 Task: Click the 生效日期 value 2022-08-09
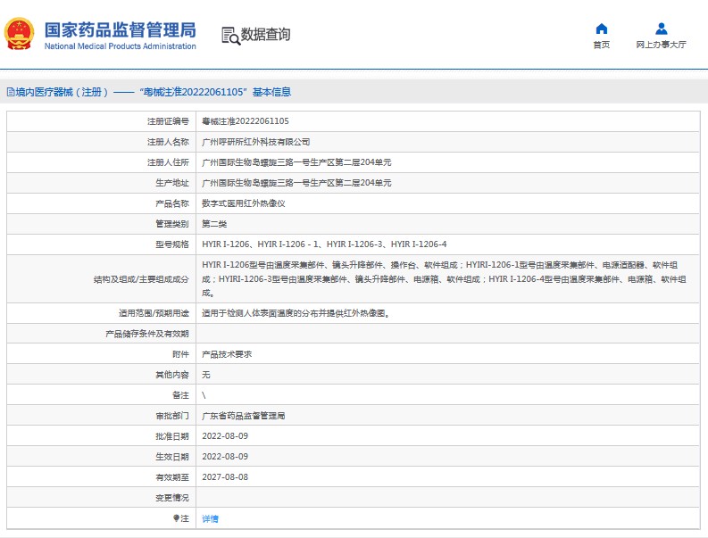[225, 457]
